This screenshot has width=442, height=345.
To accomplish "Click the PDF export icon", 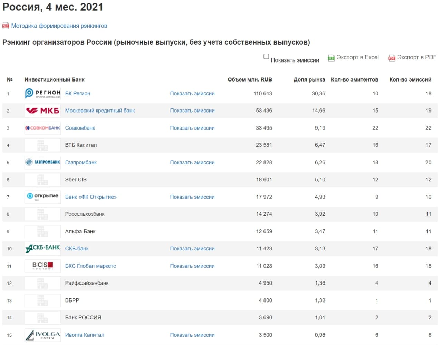I will click(x=392, y=58).
